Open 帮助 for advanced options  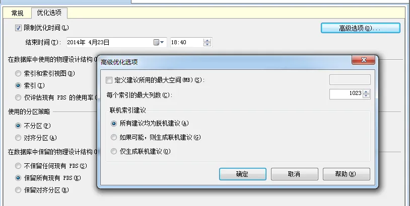tap(347, 174)
